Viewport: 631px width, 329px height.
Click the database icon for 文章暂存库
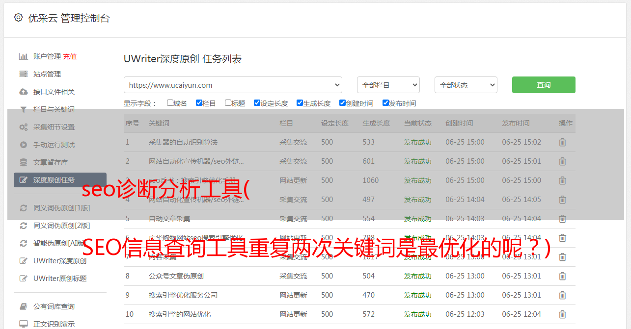[23, 162]
